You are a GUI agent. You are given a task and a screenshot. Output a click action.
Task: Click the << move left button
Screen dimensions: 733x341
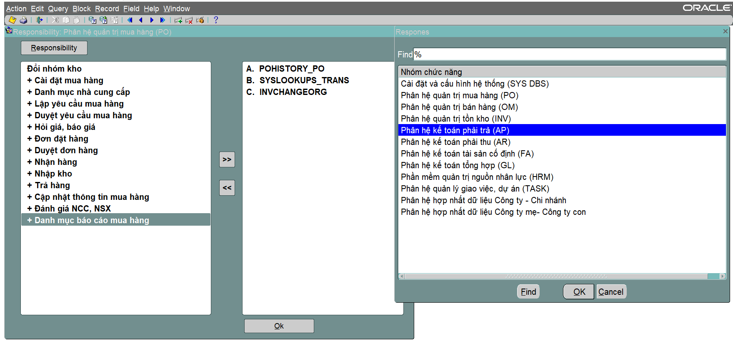click(227, 188)
